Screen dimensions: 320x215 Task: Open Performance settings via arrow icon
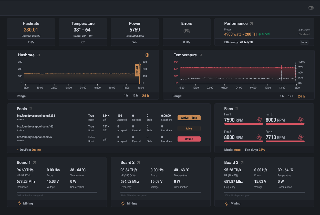click(251, 24)
